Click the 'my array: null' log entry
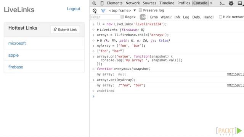The width and height of the screenshot is (244, 137). tap(111, 74)
